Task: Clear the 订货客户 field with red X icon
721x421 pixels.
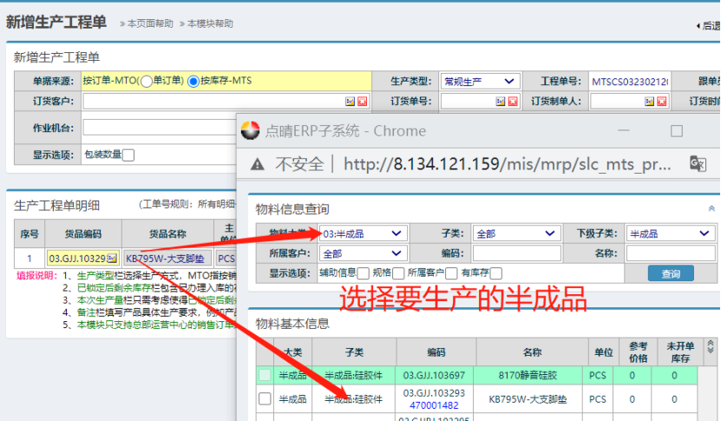Action: point(363,102)
